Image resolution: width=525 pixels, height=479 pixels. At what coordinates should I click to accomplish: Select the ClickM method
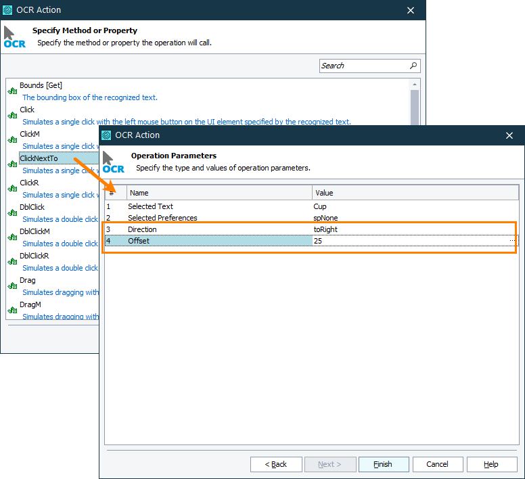pos(30,134)
